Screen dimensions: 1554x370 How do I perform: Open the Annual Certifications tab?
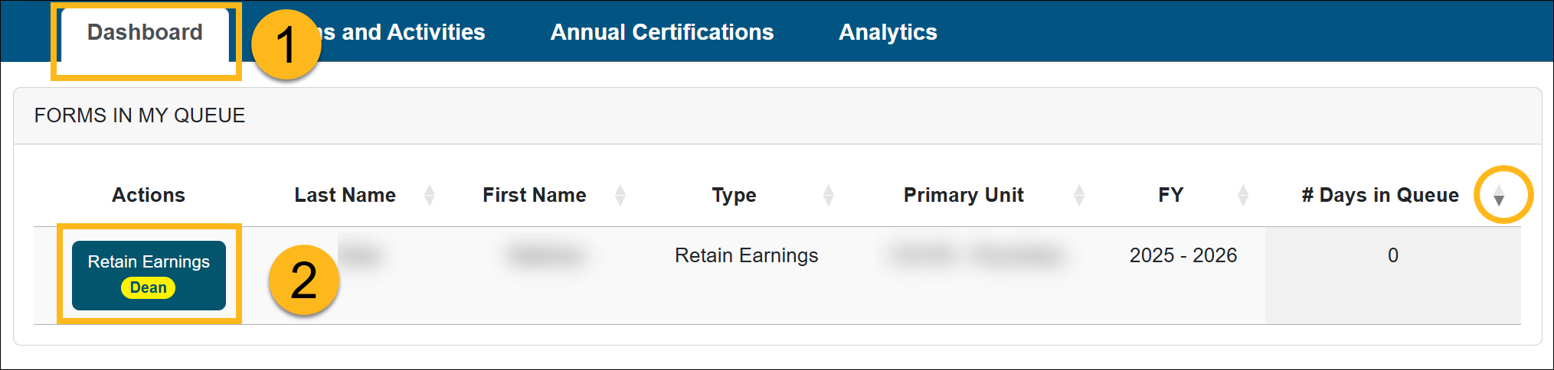(662, 33)
